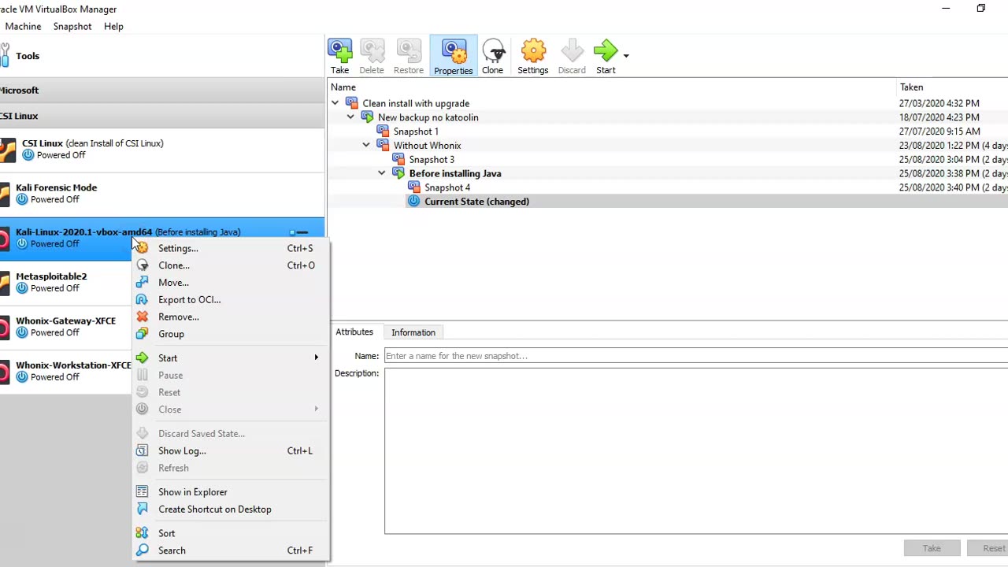The width and height of the screenshot is (1008, 567).
Task: Click the snapshot Name input field
Action: pos(696,356)
